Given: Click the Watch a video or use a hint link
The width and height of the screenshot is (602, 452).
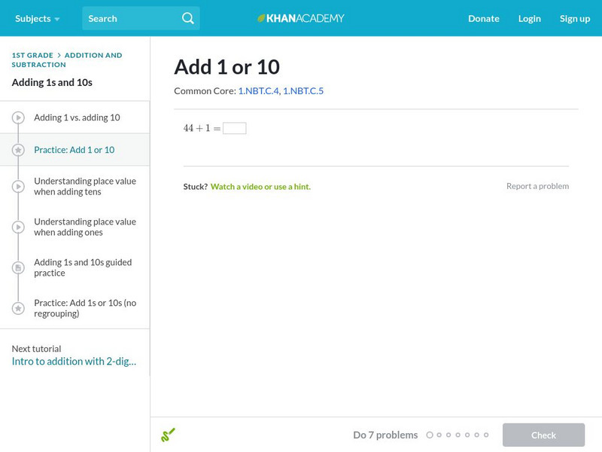Looking at the screenshot, I should click(261, 186).
